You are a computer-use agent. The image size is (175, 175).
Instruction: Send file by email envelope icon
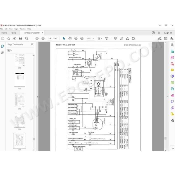[166, 38]
